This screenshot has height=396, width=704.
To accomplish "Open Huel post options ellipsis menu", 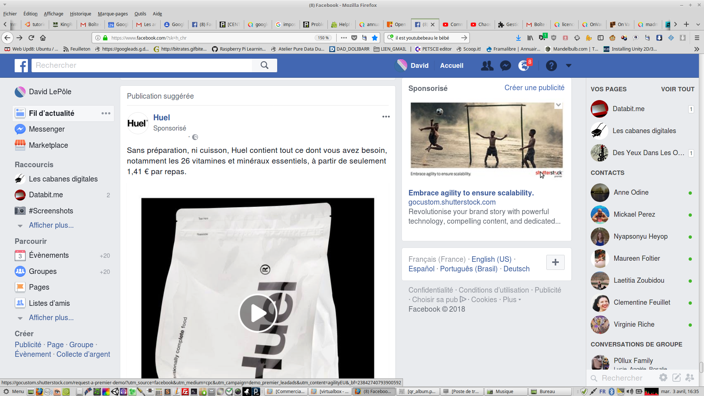I will (386, 117).
